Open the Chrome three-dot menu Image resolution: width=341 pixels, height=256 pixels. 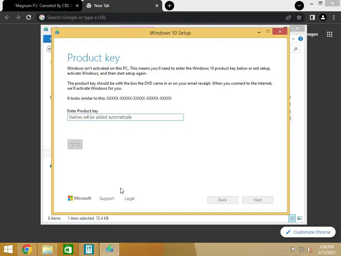tap(334, 17)
